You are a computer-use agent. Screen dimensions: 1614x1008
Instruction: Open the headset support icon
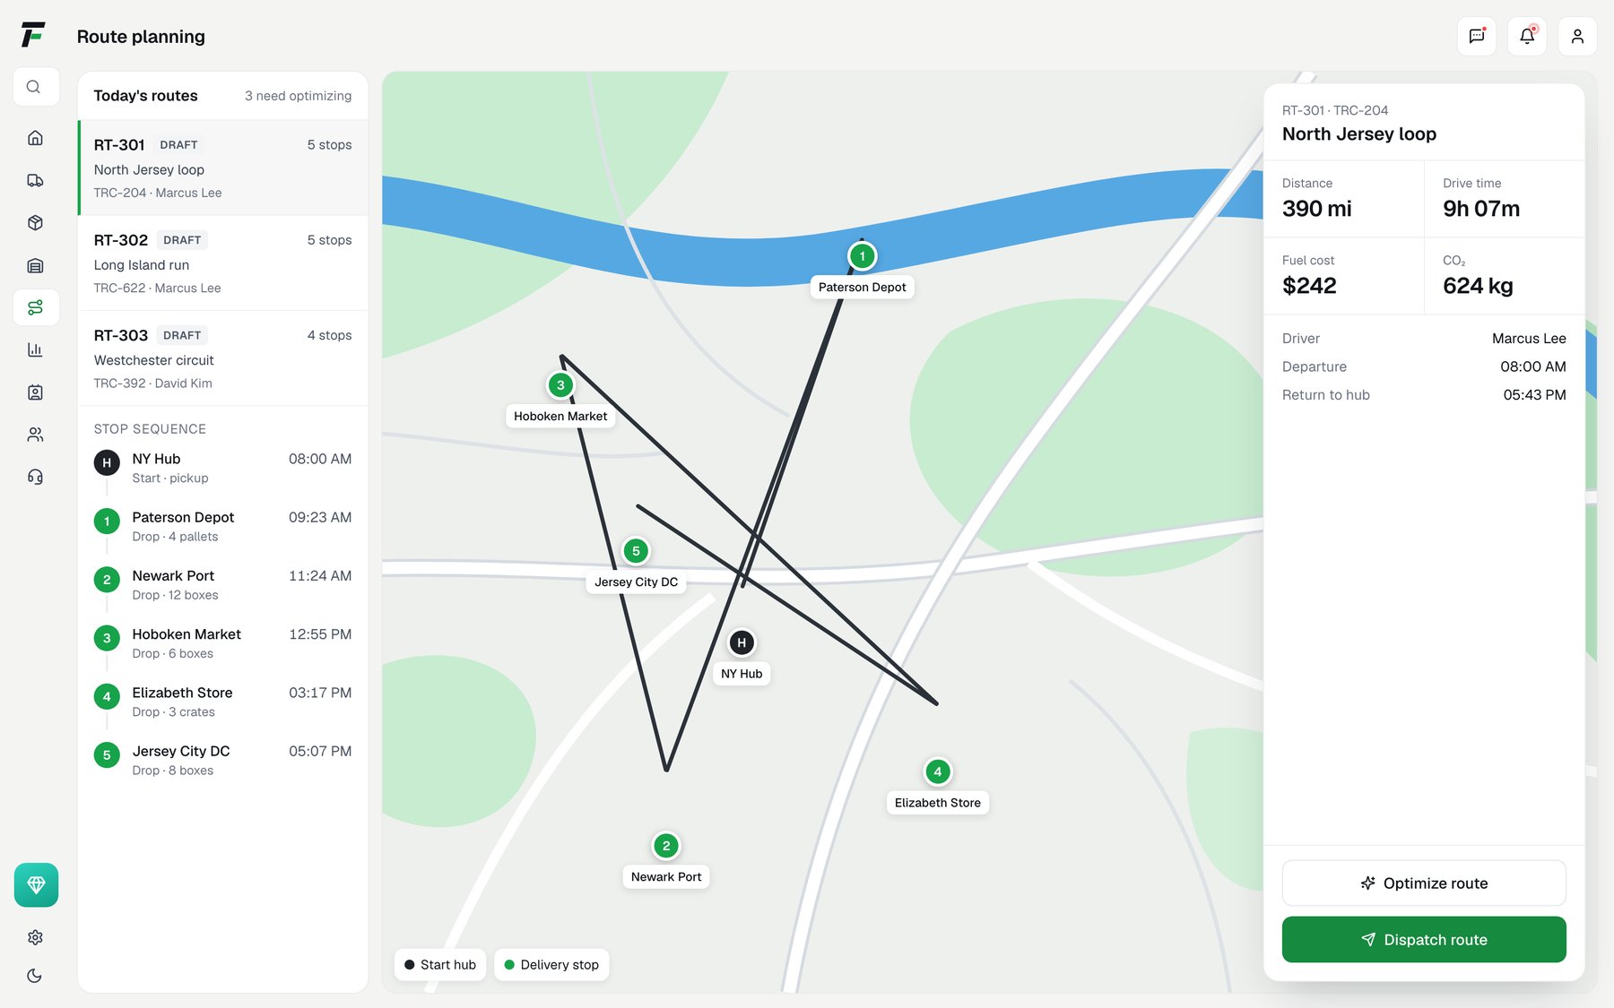pos(36,477)
